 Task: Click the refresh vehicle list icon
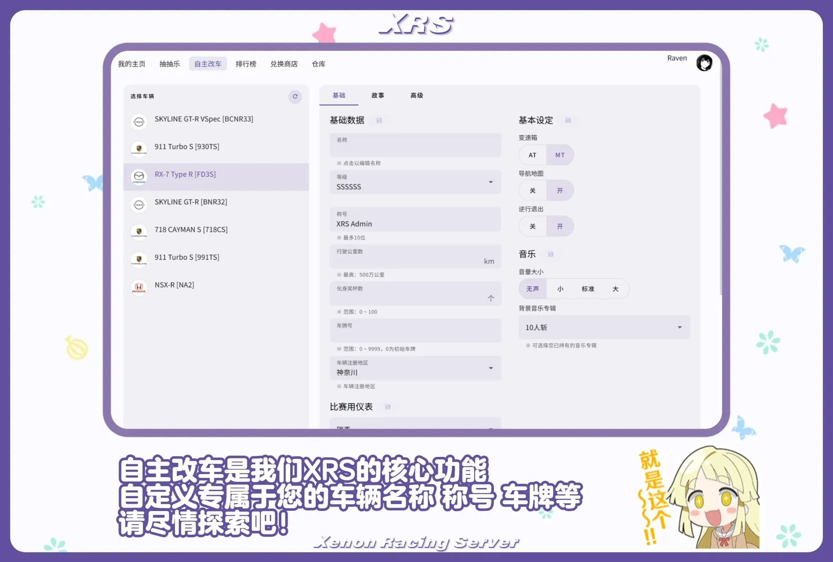pos(295,96)
